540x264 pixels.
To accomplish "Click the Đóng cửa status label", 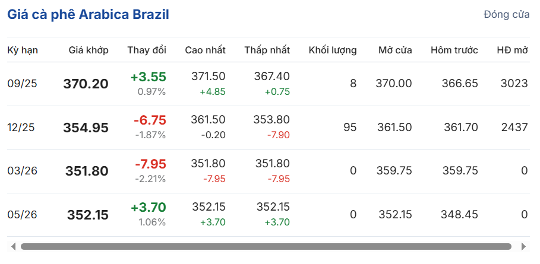I will (507, 15).
